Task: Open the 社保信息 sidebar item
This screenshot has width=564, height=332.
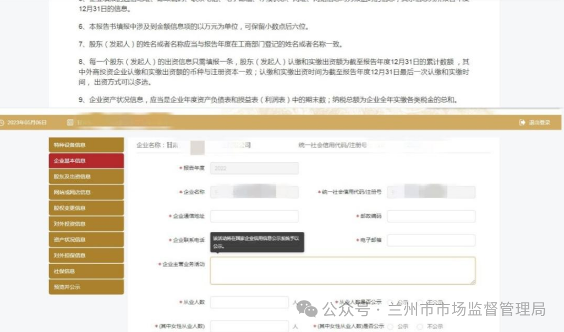Action: point(86,271)
